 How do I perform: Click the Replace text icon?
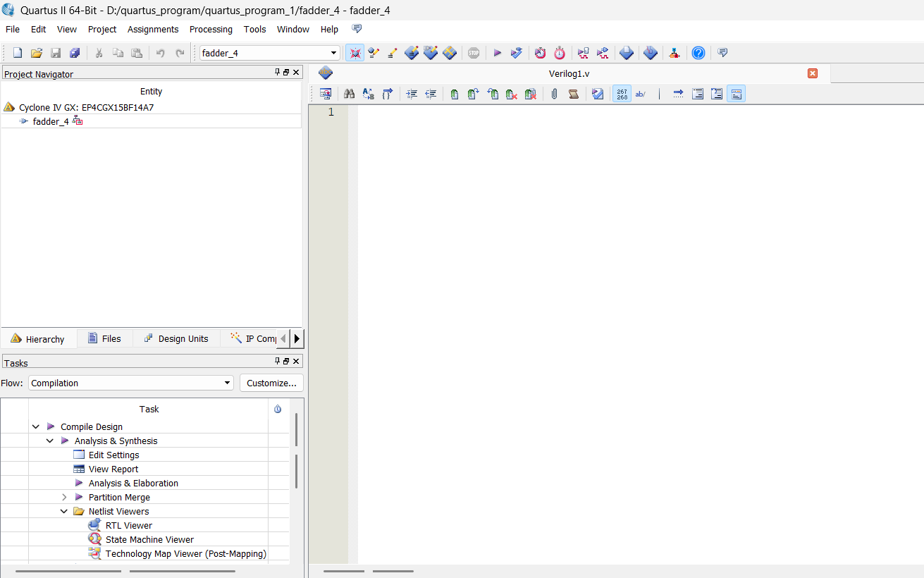point(368,94)
